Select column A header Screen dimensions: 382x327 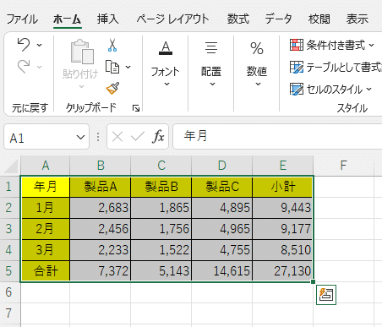coord(46,166)
